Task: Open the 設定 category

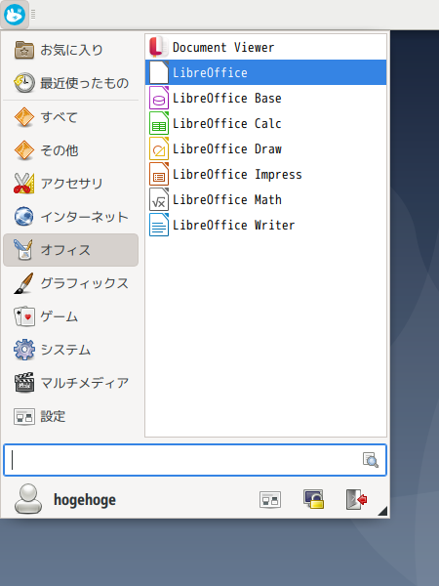Action: [x=70, y=416]
